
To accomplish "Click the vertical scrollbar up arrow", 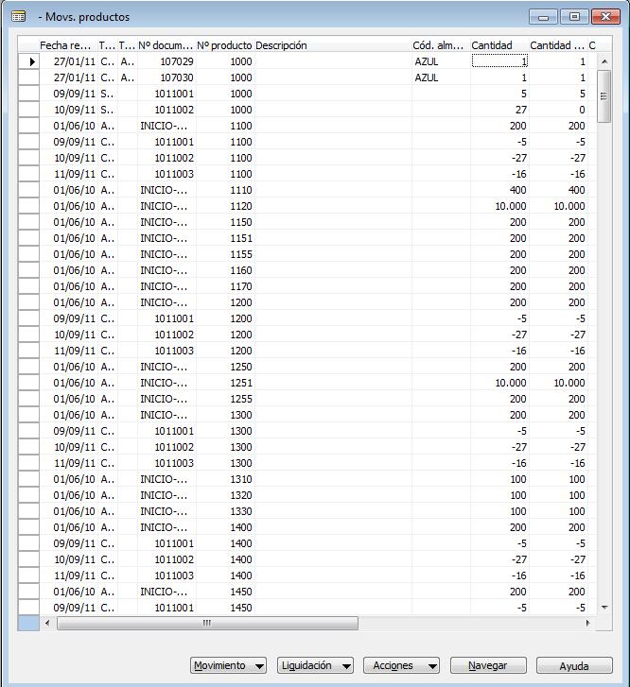I will click(x=604, y=61).
